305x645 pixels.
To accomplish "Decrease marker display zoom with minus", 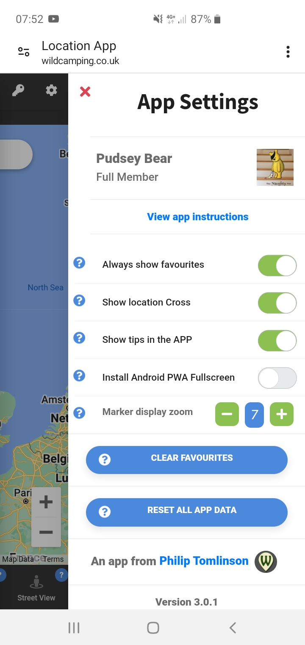I will (x=227, y=414).
